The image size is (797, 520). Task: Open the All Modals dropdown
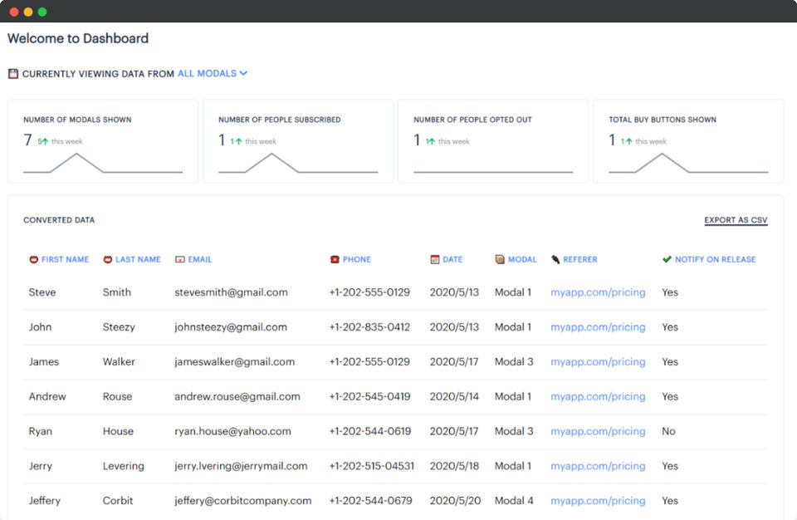pyautogui.click(x=212, y=73)
